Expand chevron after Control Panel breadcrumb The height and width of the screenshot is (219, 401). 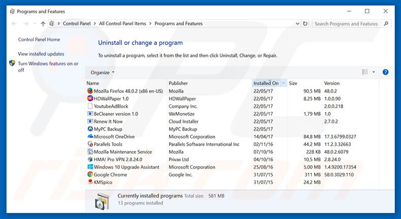94,23
